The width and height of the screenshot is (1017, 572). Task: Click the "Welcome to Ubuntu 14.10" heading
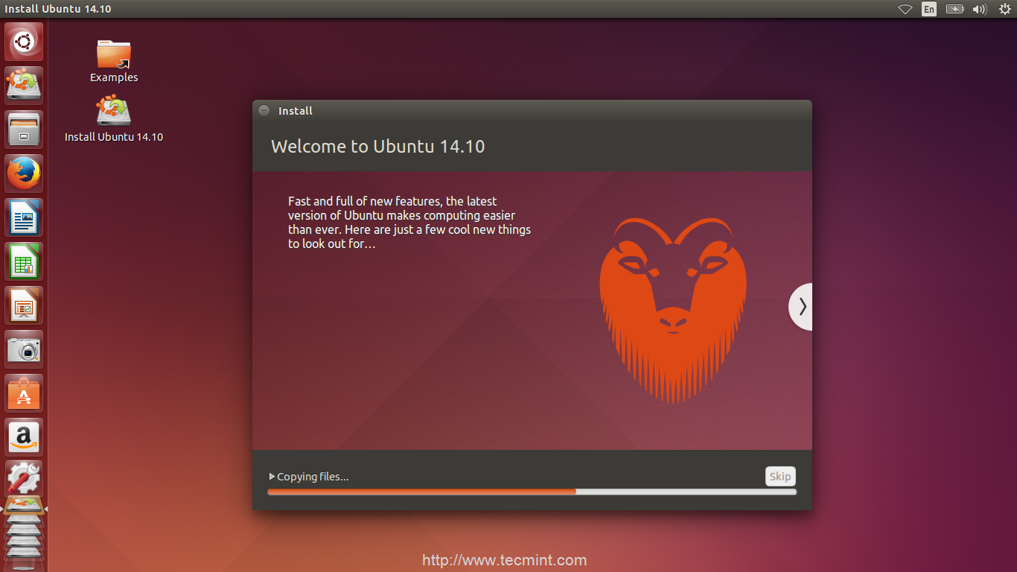[x=377, y=146]
